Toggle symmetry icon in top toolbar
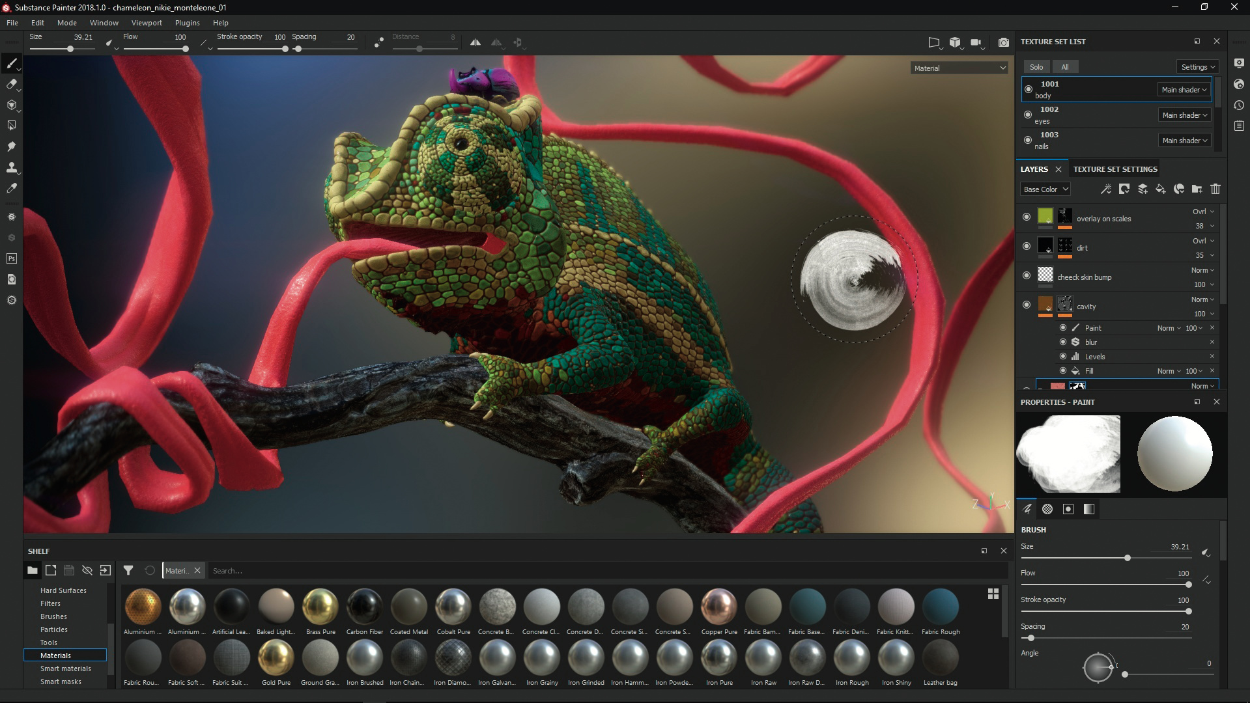Image resolution: width=1250 pixels, height=703 pixels. pyautogui.click(x=476, y=42)
